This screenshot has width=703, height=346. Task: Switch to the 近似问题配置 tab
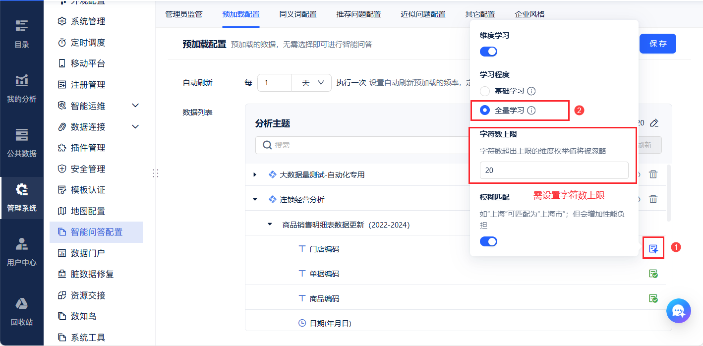pos(423,14)
